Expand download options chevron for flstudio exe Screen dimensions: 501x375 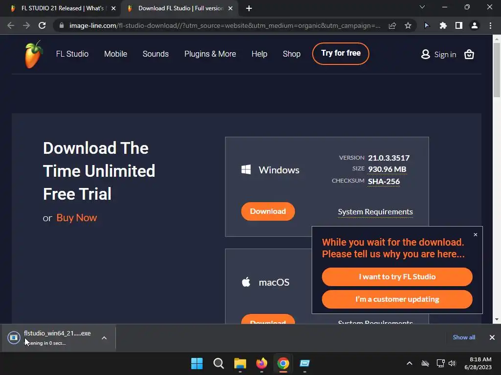click(x=104, y=338)
